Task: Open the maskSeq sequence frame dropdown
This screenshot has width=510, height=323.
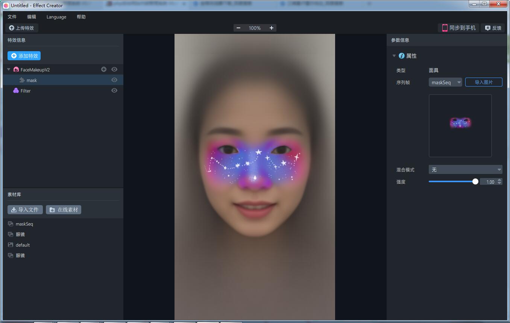Action: (445, 82)
